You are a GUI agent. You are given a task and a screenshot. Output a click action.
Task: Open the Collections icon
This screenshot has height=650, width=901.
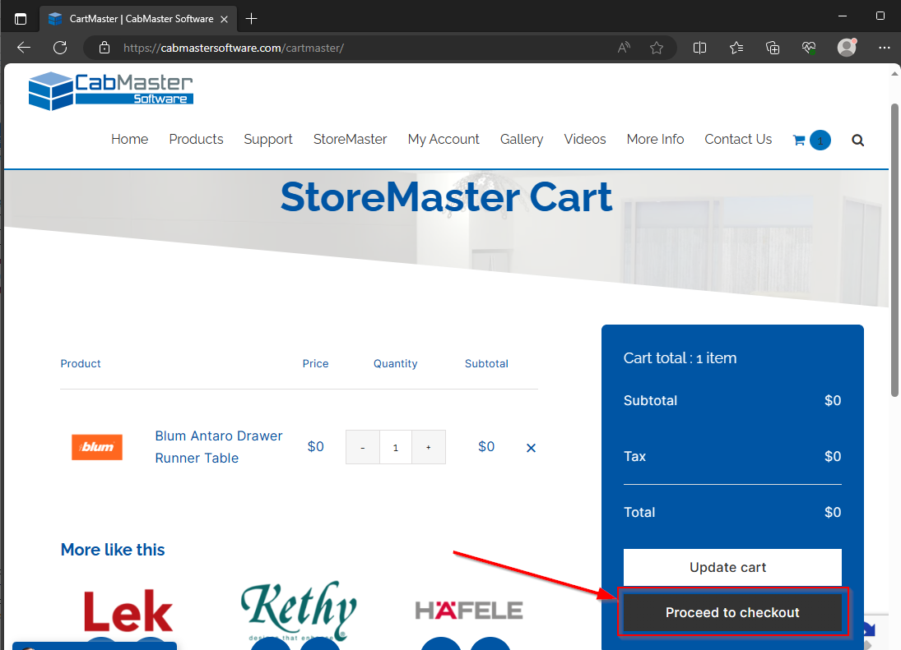pos(773,48)
